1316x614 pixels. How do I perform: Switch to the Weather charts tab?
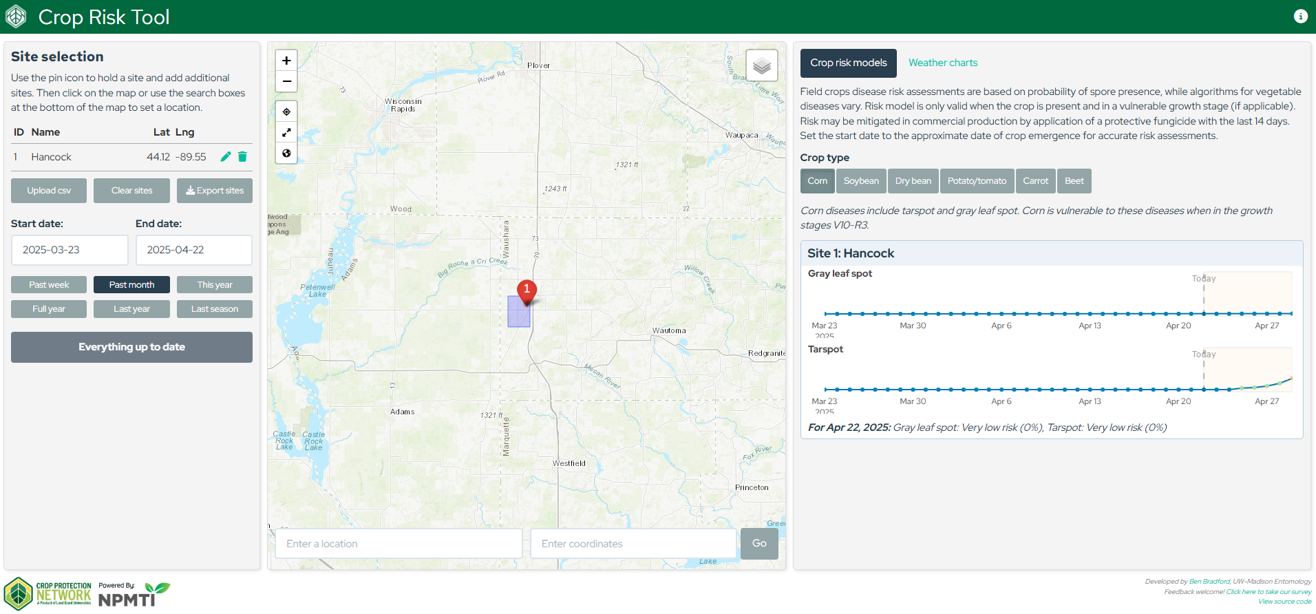943,63
